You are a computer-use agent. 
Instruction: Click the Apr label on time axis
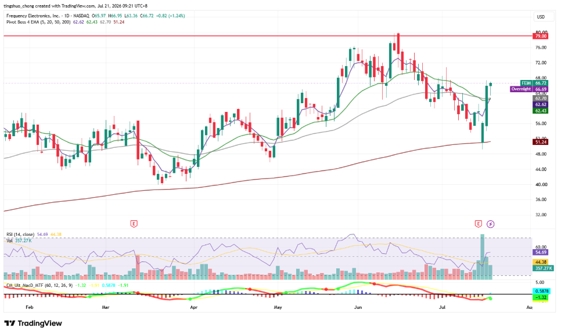coord(193,307)
